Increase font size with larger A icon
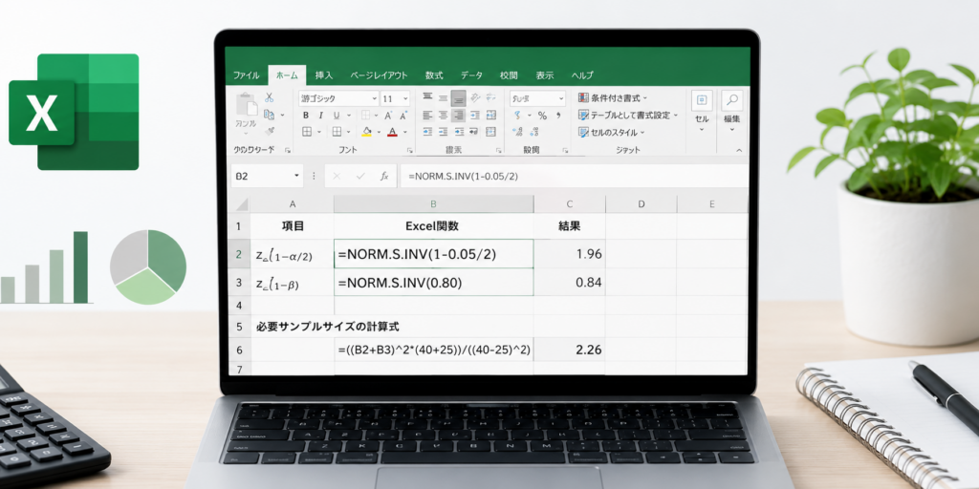This screenshot has height=489, width=979. click(388, 116)
